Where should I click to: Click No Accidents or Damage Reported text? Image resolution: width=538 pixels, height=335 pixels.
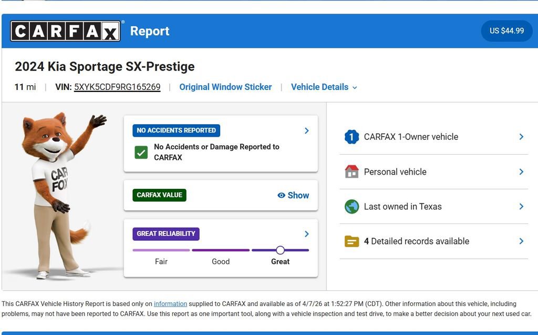(216, 152)
